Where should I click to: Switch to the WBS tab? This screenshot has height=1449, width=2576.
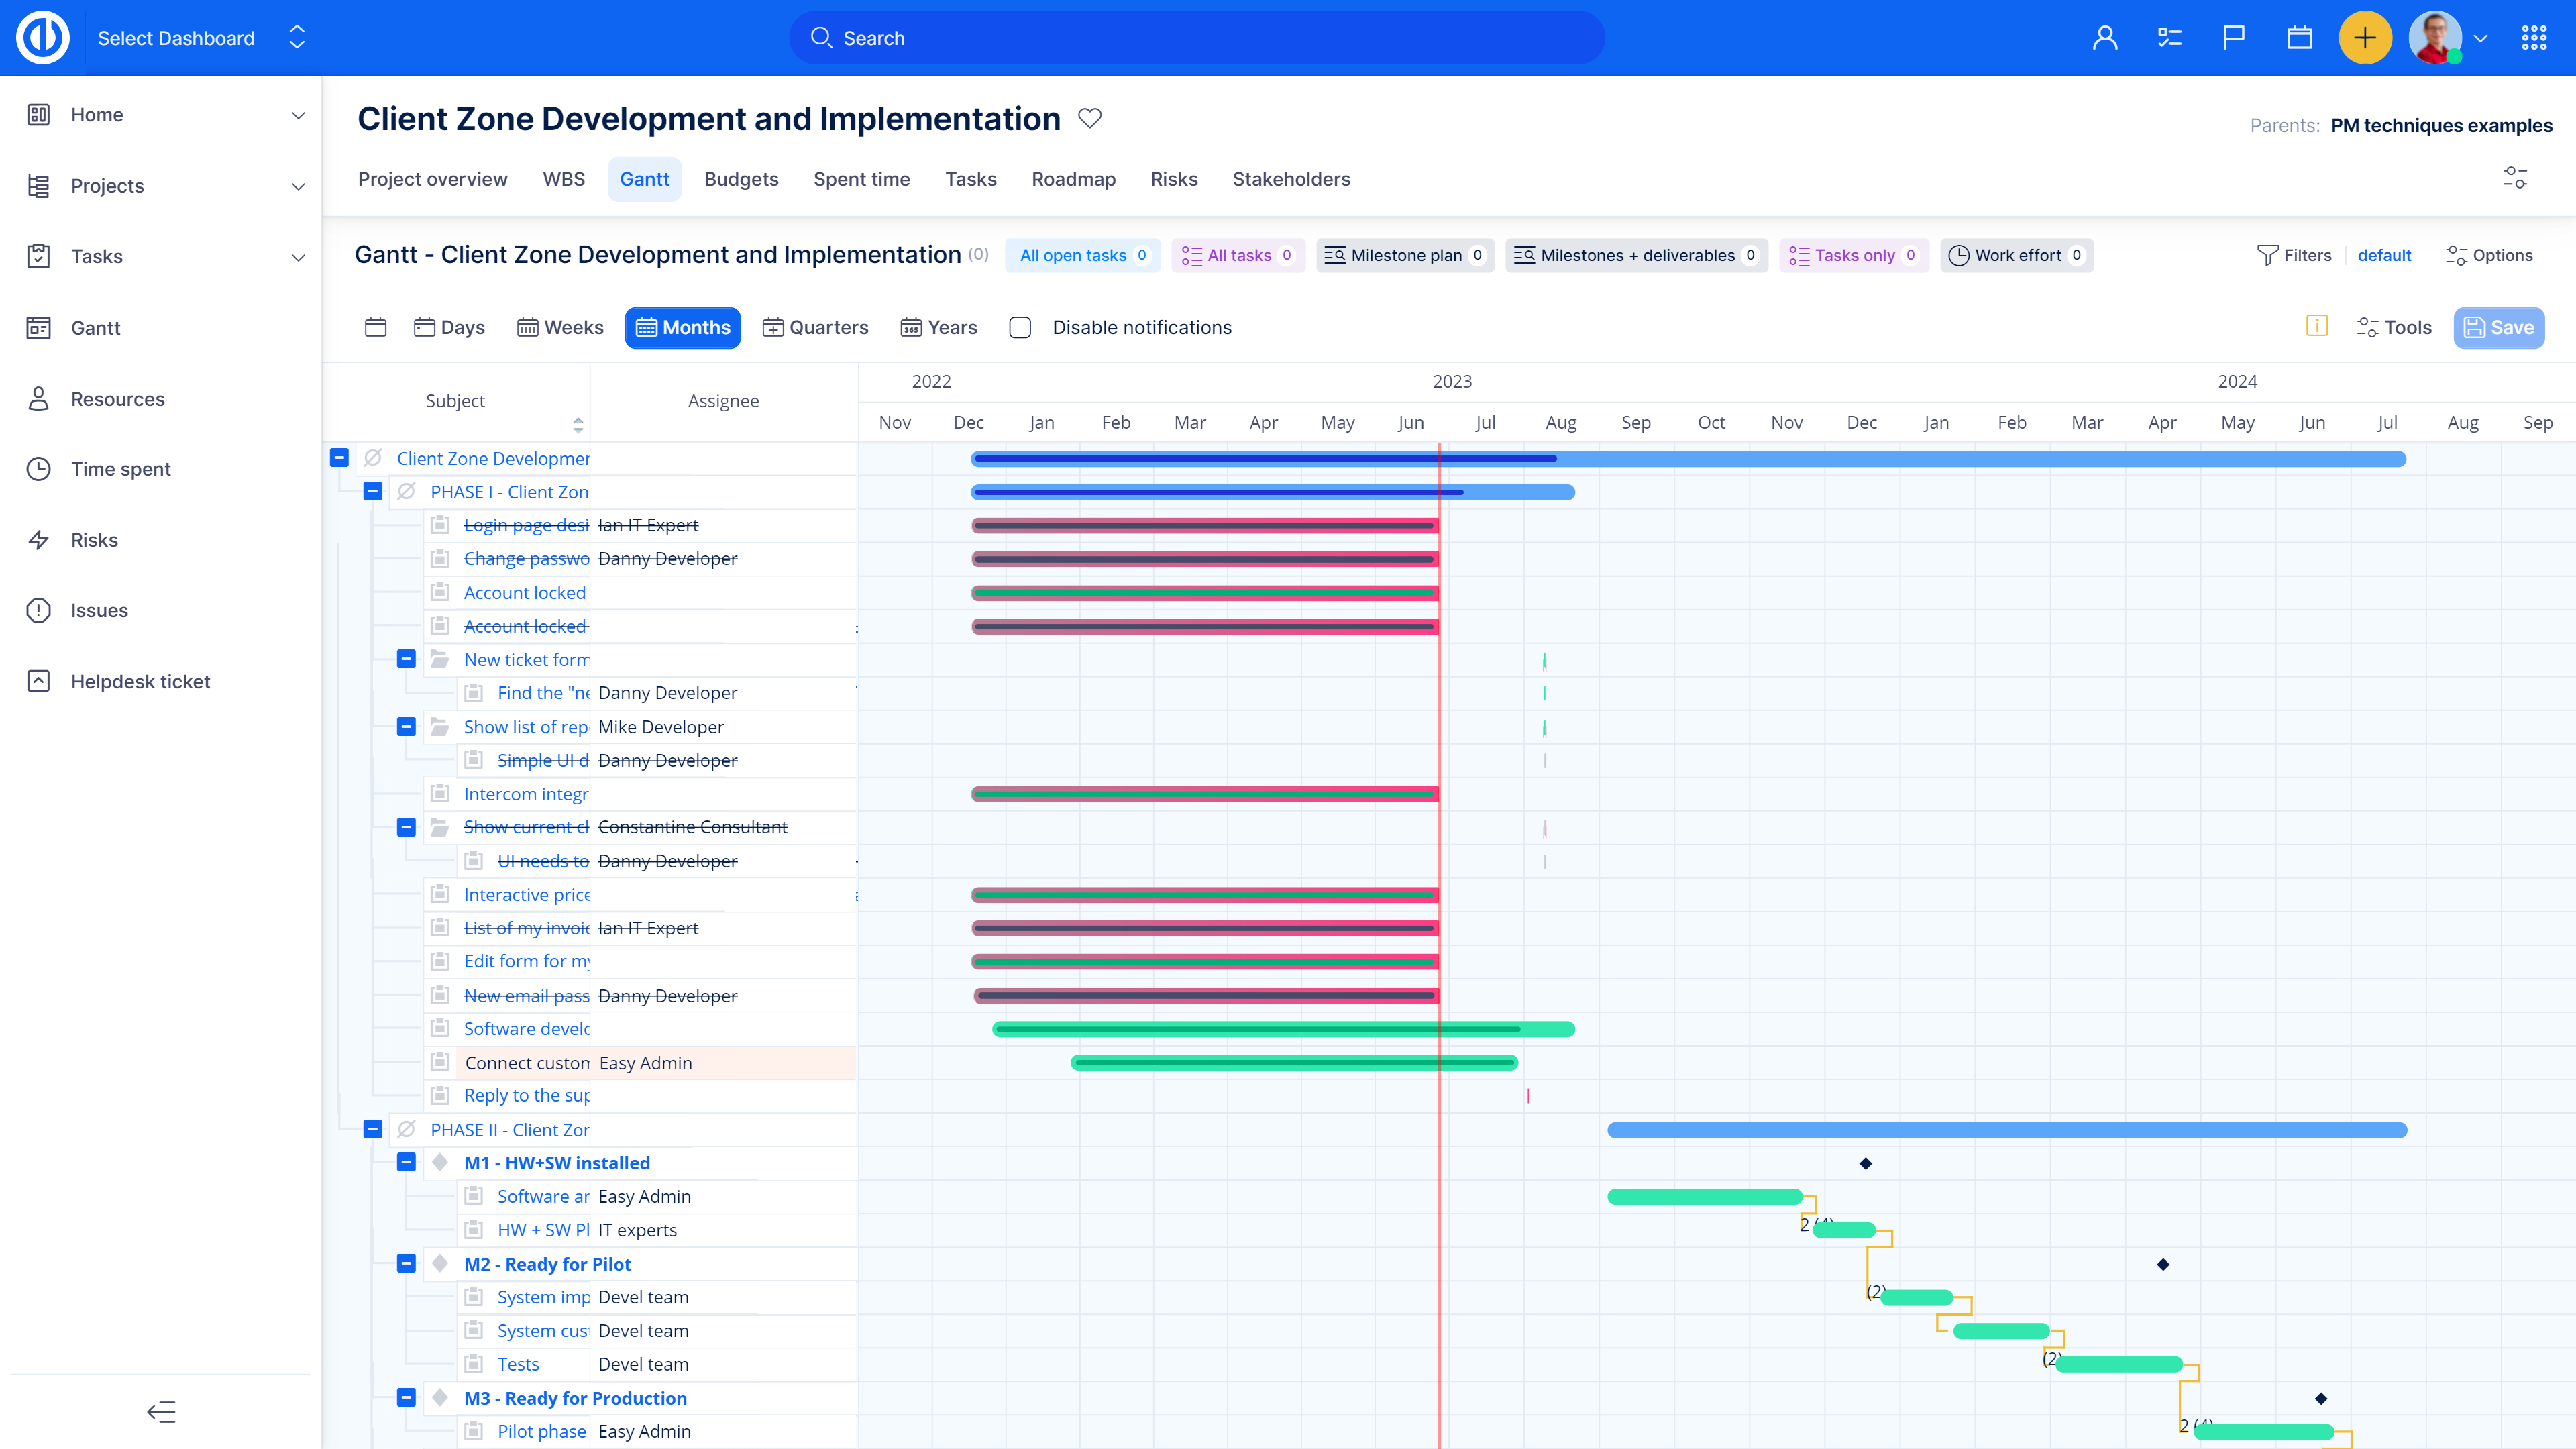(x=564, y=178)
